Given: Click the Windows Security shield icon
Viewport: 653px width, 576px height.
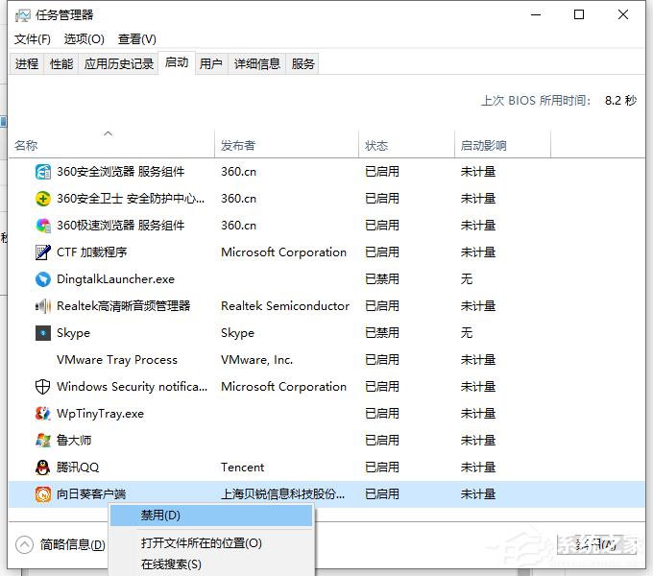Looking at the screenshot, I should pos(43,387).
